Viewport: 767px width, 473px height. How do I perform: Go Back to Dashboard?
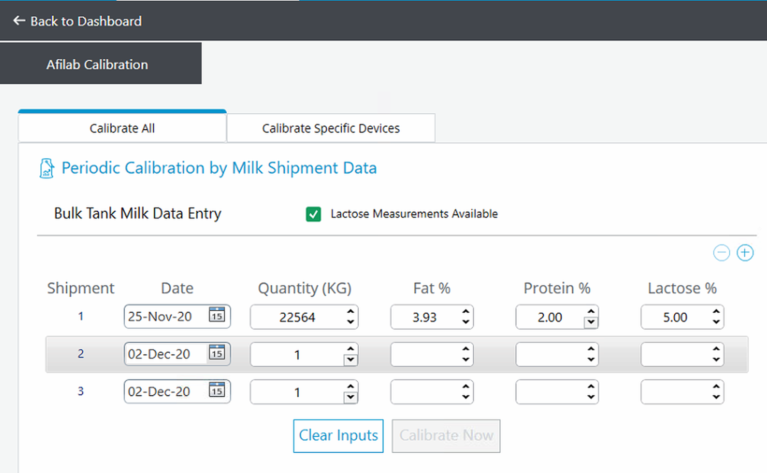click(86, 21)
